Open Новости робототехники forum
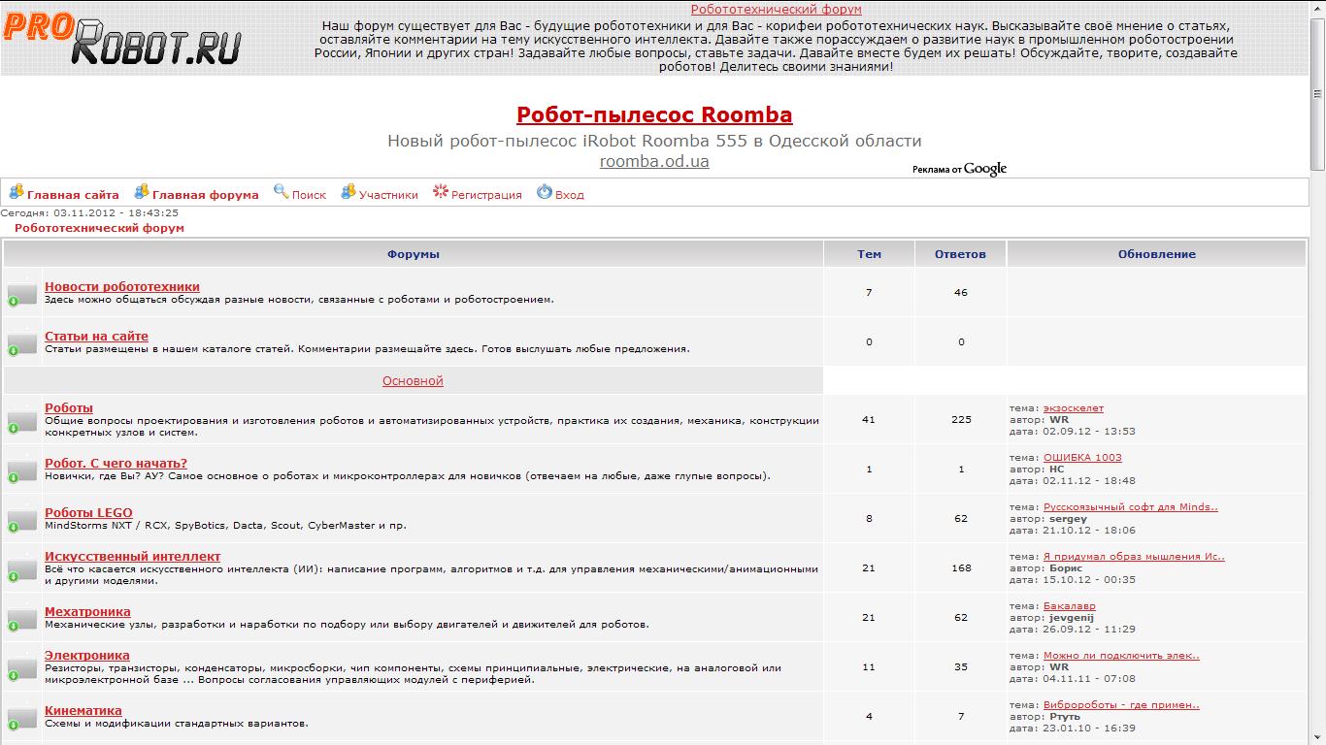1326x745 pixels. (122, 286)
